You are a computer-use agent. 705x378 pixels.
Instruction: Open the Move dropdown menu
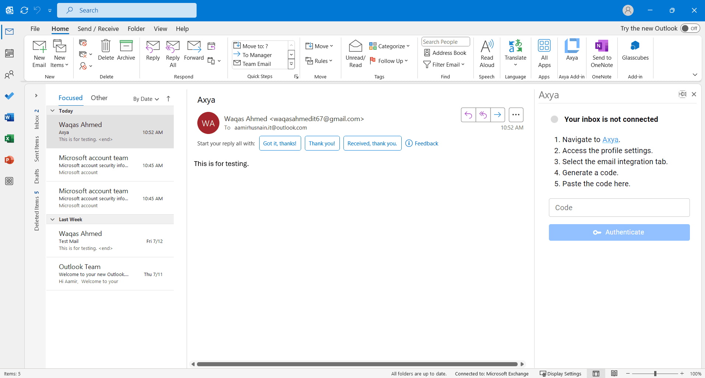click(x=320, y=46)
